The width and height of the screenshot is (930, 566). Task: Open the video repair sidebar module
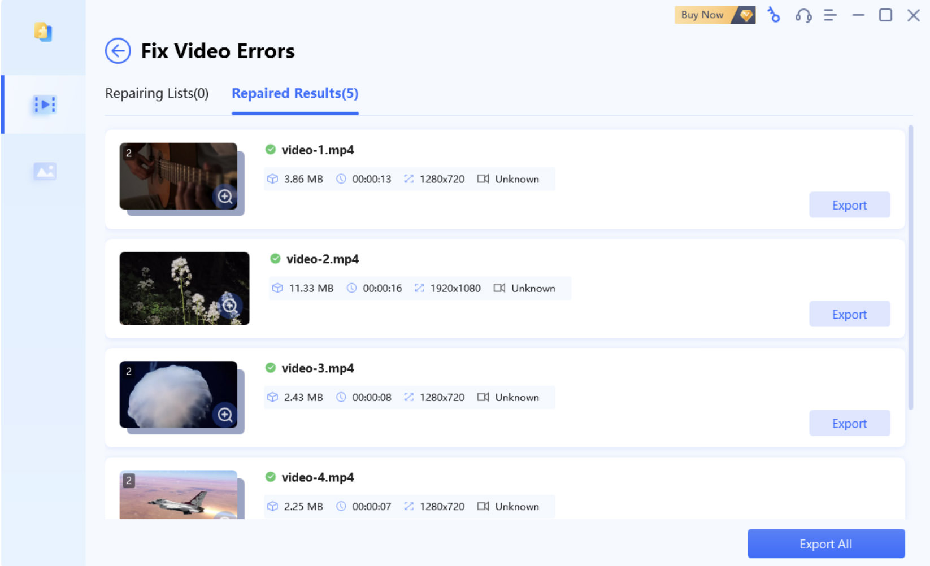pos(45,105)
